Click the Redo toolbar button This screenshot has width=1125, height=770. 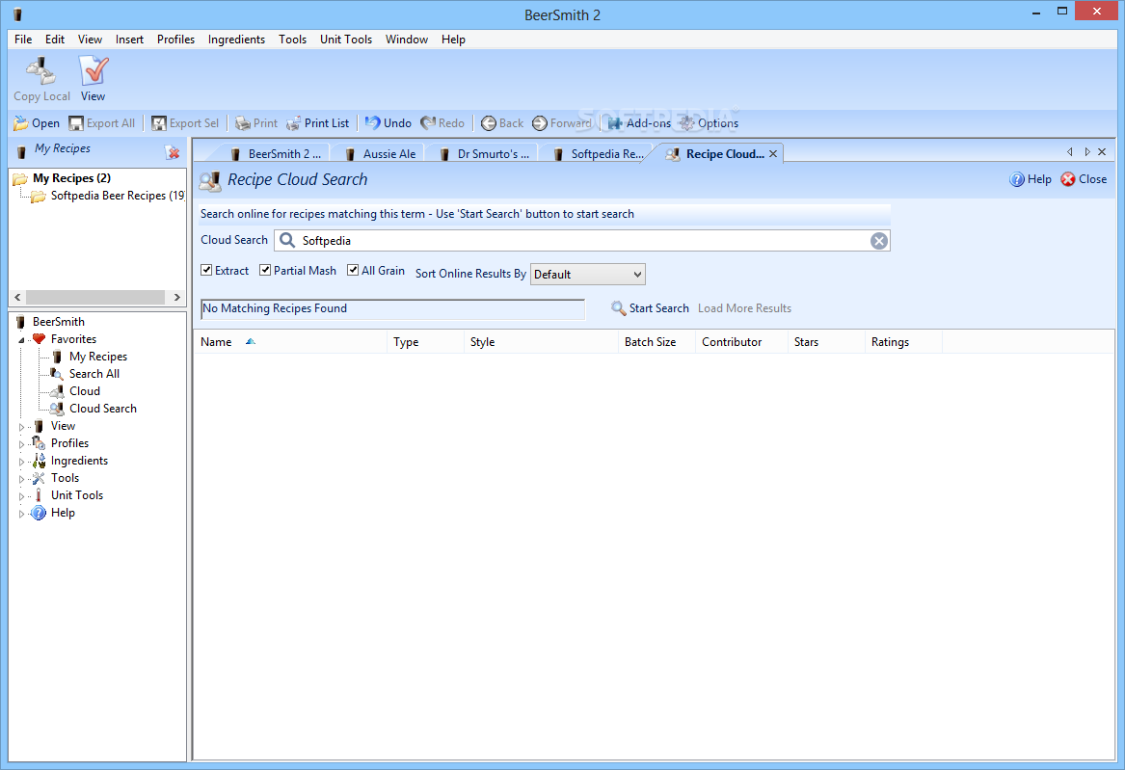[x=442, y=123]
